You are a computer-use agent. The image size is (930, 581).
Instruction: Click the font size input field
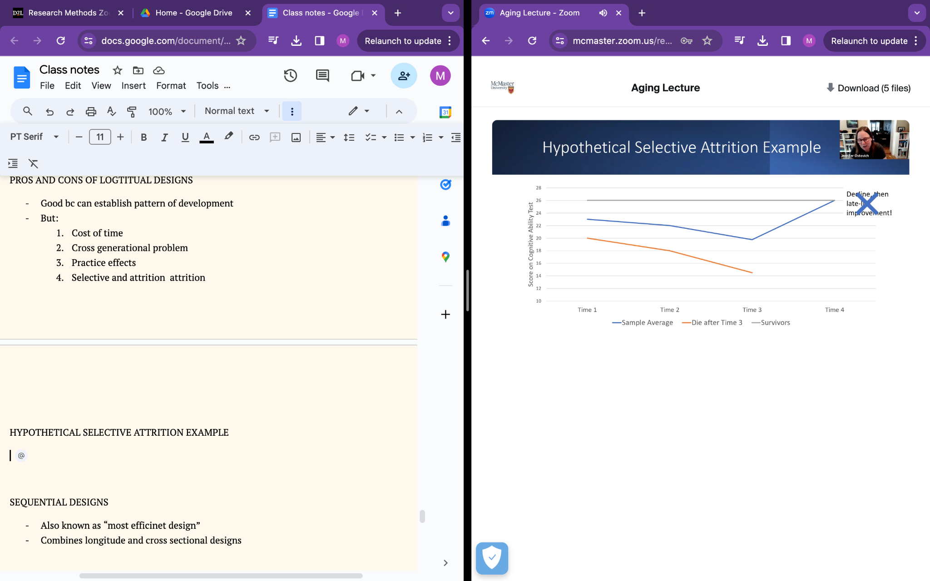[x=100, y=137]
